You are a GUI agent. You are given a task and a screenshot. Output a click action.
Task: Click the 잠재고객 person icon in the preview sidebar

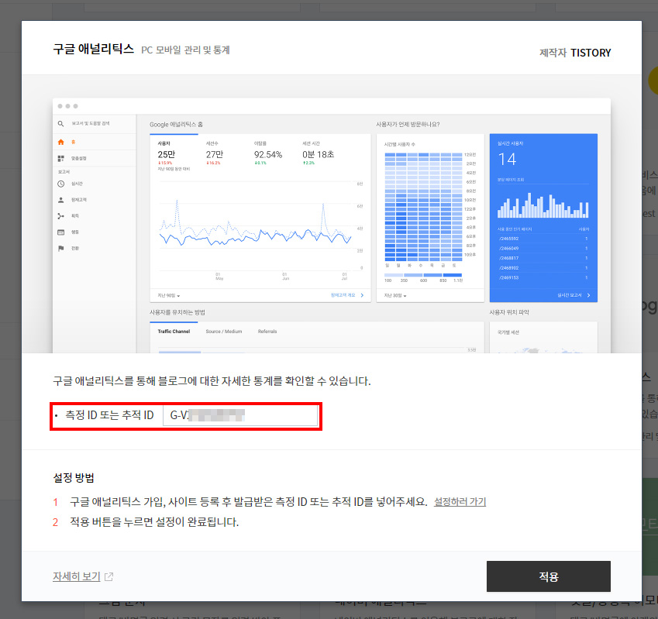(x=61, y=200)
